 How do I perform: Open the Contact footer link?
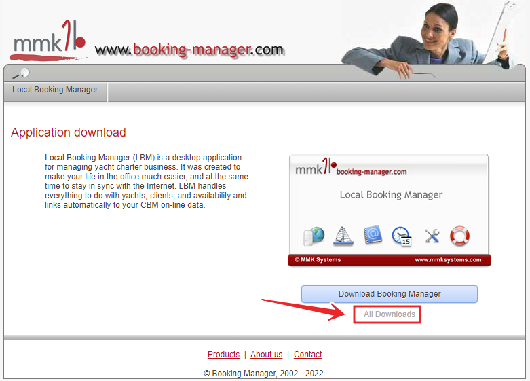pyautogui.click(x=307, y=355)
